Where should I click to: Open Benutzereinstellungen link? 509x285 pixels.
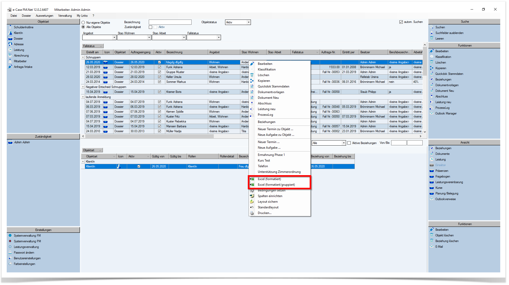pyautogui.click(x=27, y=258)
